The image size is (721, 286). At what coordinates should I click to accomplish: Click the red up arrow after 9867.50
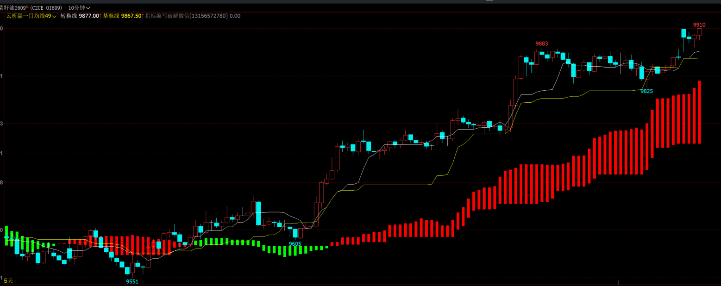point(143,16)
